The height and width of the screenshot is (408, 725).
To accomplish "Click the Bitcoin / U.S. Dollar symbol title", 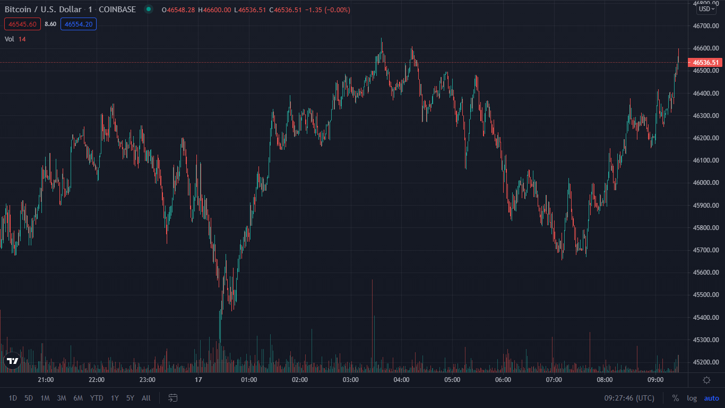I will [x=43, y=10].
